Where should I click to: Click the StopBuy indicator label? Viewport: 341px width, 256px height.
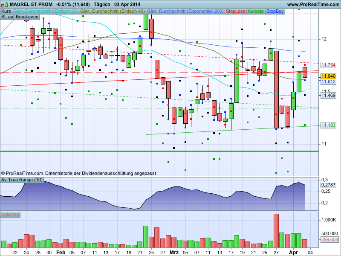coord(275,12)
